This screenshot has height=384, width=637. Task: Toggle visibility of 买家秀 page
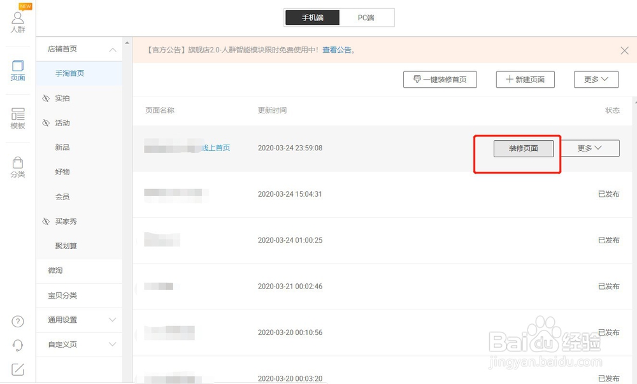46,221
